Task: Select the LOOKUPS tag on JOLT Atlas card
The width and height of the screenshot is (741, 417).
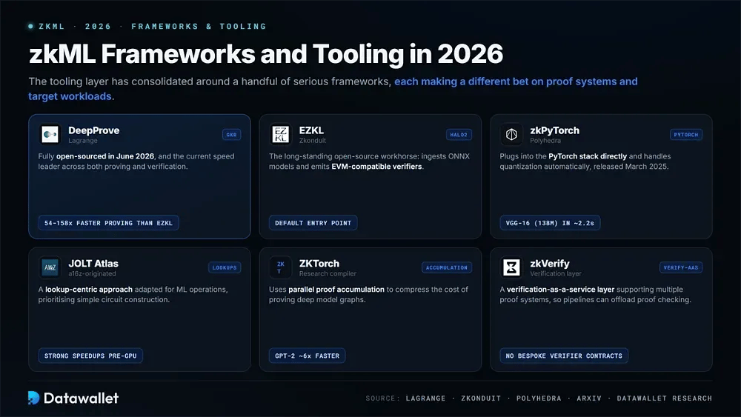Action: click(x=225, y=268)
